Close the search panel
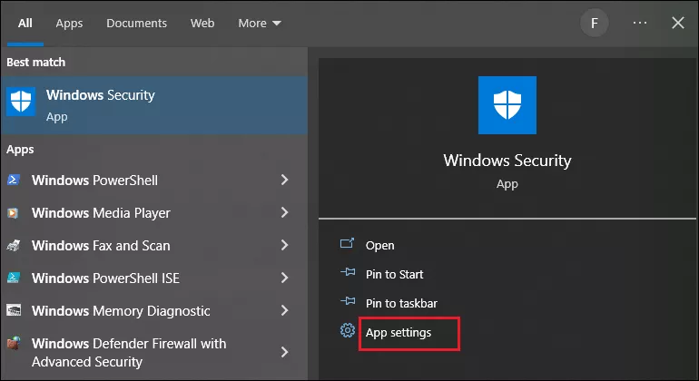 pos(678,23)
